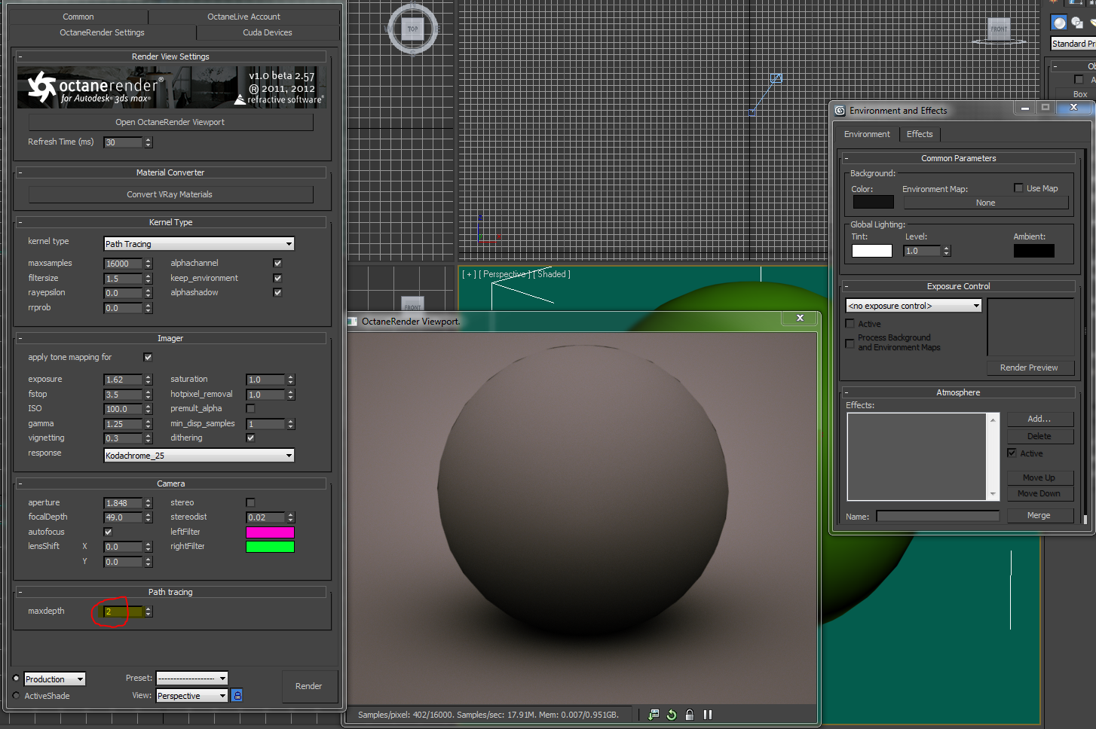This screenshot has height=729, width=1096.
Task: Click the magenta leftFilter color swatch
Action: [270, 532]
